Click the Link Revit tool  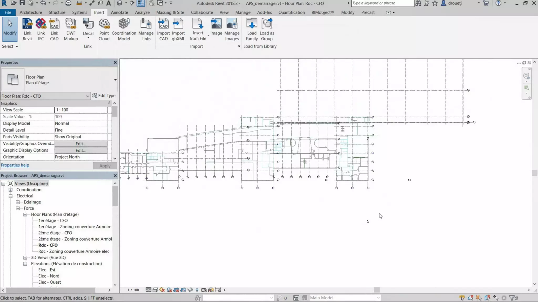[x=27, y=29]
